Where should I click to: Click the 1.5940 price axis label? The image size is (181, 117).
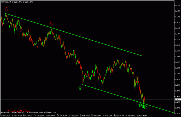click(x=178, y=45)
